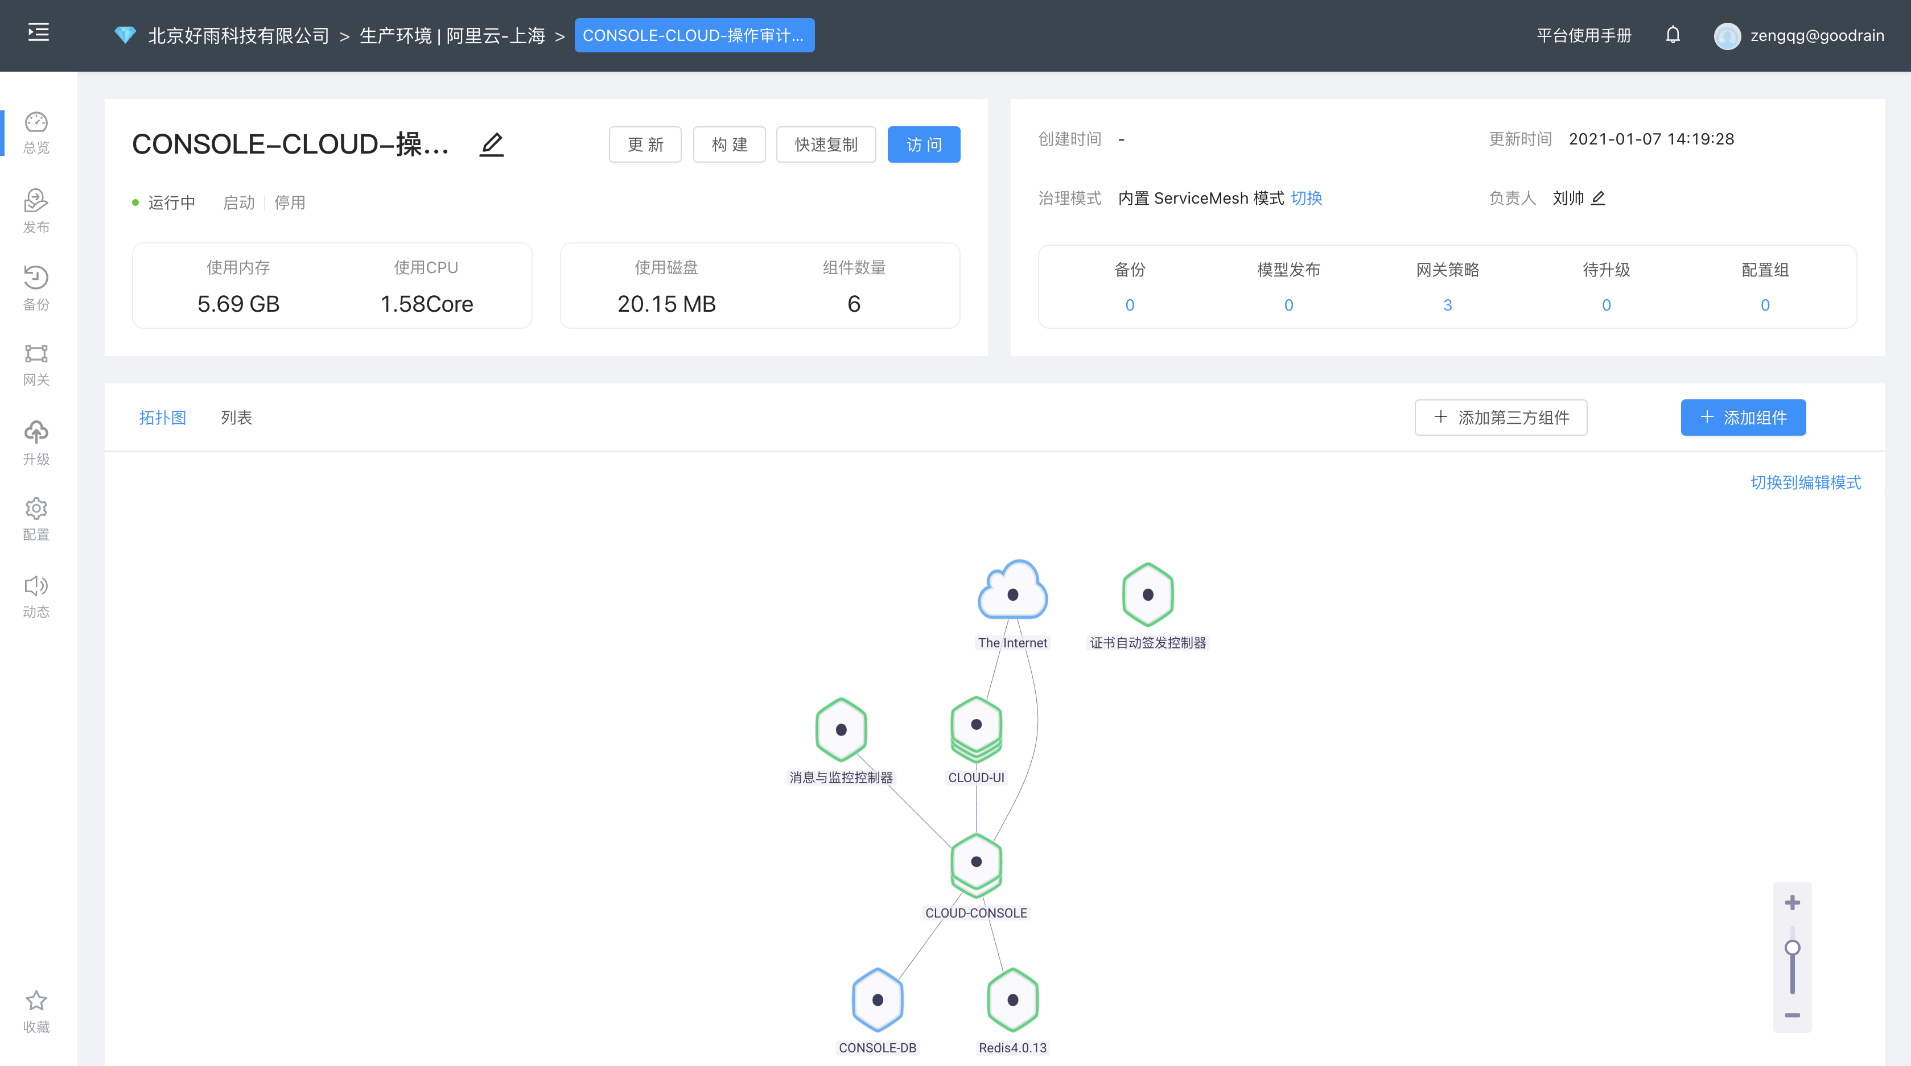Click the 更新 button
The width and height of the screenshot is (1911, 1066).
[645, 144]
